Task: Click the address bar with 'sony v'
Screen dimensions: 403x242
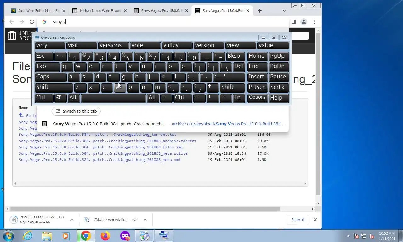Action: tap(162, 22)
